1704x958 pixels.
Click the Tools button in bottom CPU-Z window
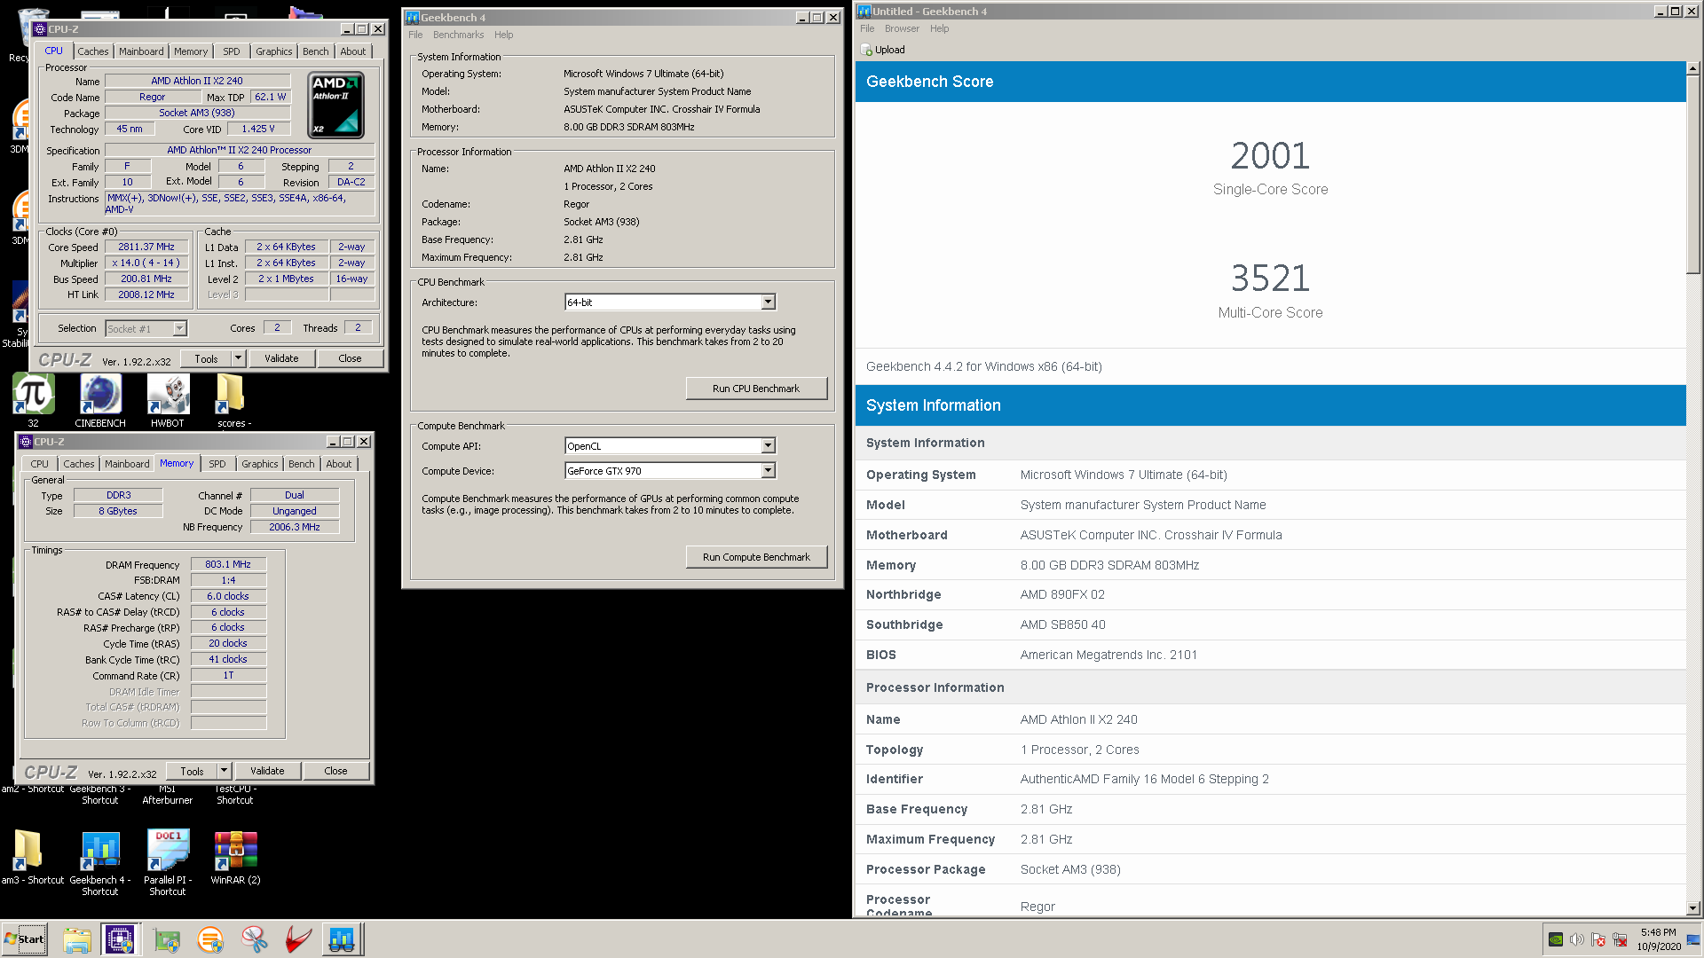coord(192,771)
